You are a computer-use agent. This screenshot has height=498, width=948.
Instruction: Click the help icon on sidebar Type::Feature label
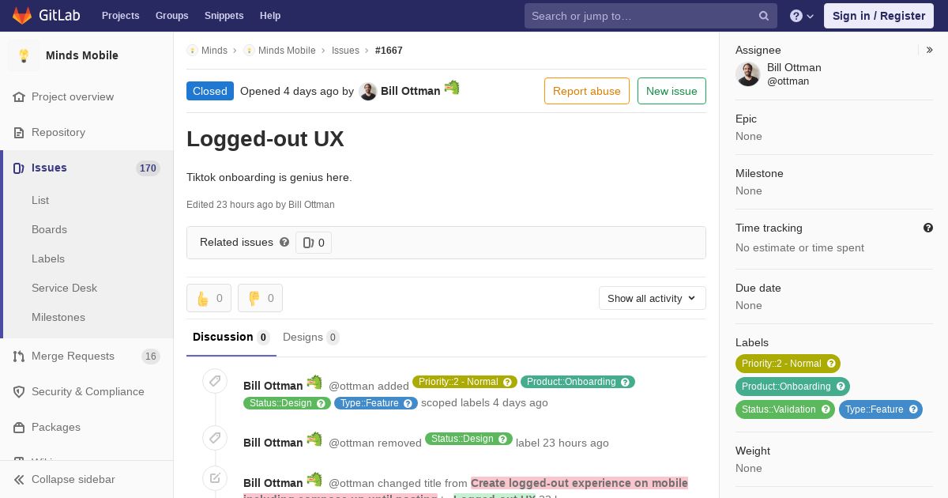[913, 409]
